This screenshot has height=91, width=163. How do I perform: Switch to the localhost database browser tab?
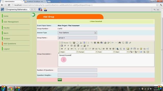click(35, 2)
